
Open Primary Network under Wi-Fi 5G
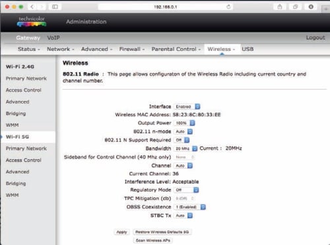26,149
